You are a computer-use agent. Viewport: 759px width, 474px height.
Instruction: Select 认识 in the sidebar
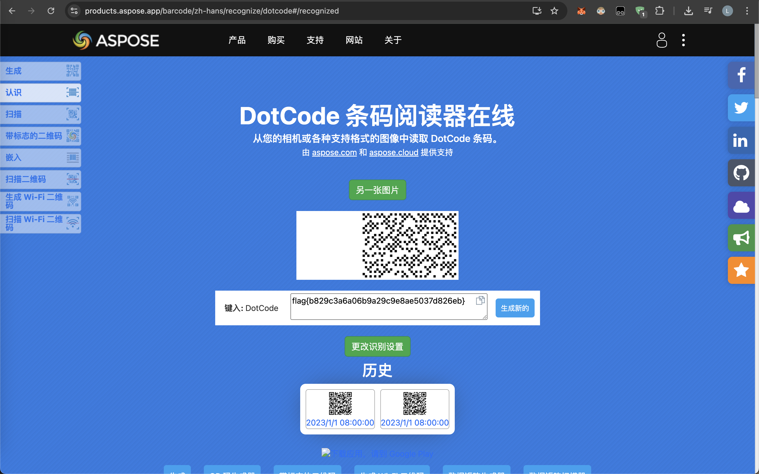pyautogui.click(x=40, y=92)
